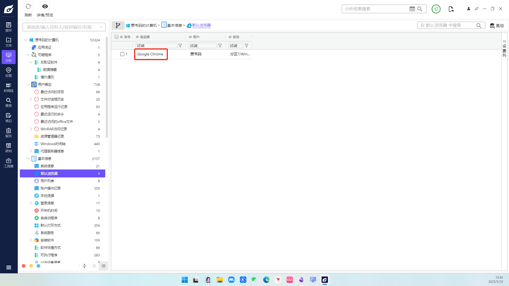This screenshot has height=286, width=509.
Task: Click the red color dot at the bottom left
Action: [24, 266]
